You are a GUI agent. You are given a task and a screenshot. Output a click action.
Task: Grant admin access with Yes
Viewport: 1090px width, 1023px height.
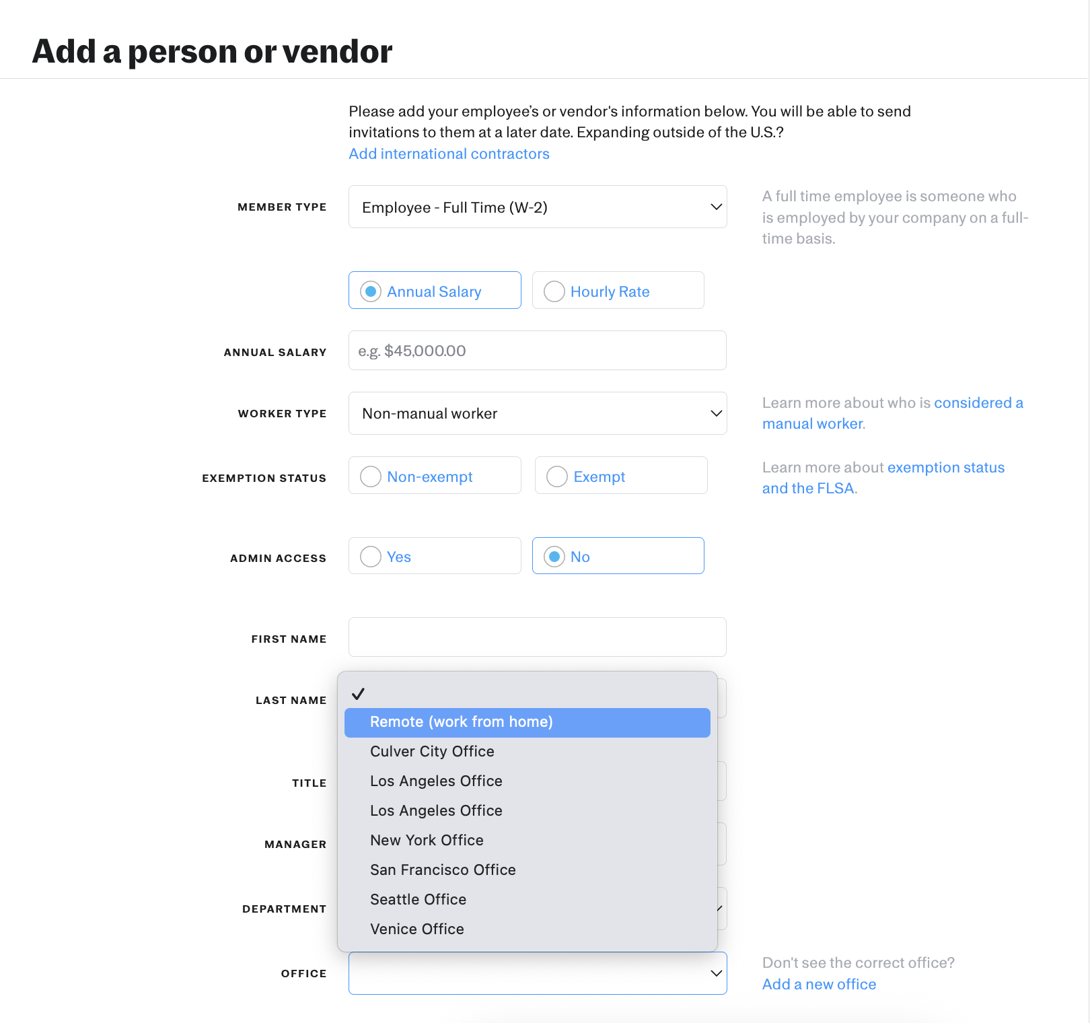click(x=371, y=557)
